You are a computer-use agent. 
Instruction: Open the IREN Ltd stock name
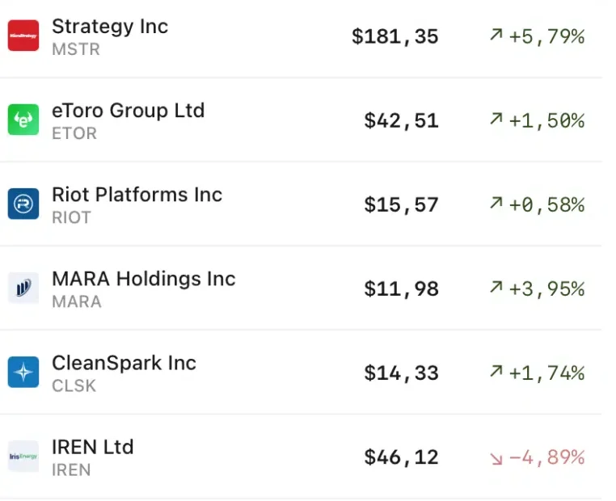[x=92, y=447]
